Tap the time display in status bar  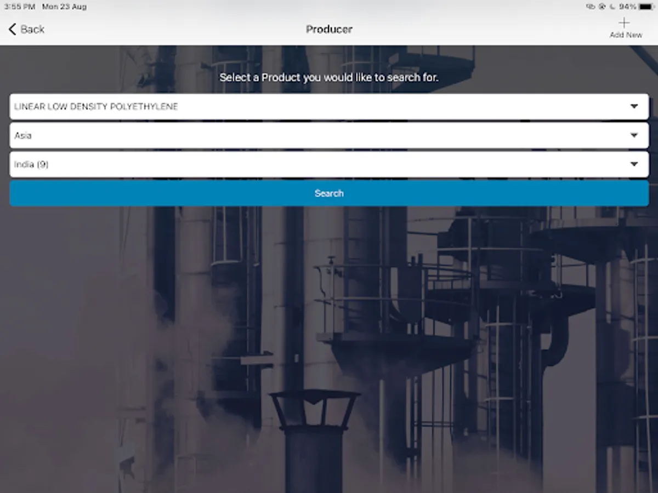tap(20, 7)
